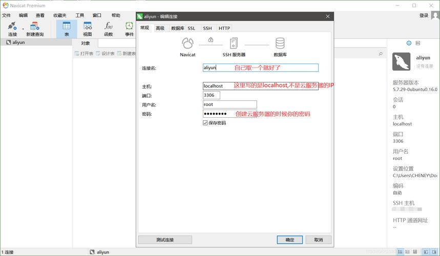Open the 收藏夹 menu
This screenshot has width=440, height=256.
click(60, 15)
